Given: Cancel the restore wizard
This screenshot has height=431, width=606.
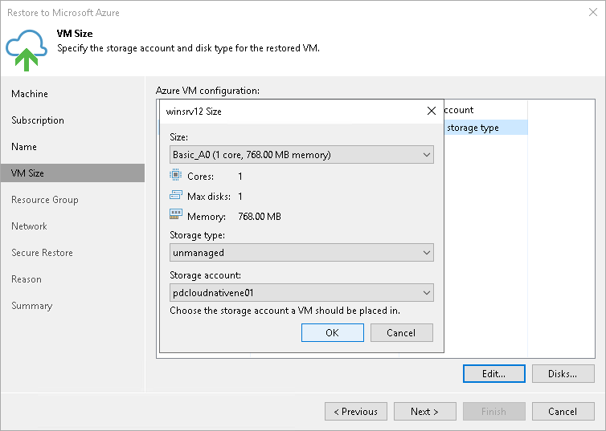Looking at the screenshot, I should click(563, 411).
